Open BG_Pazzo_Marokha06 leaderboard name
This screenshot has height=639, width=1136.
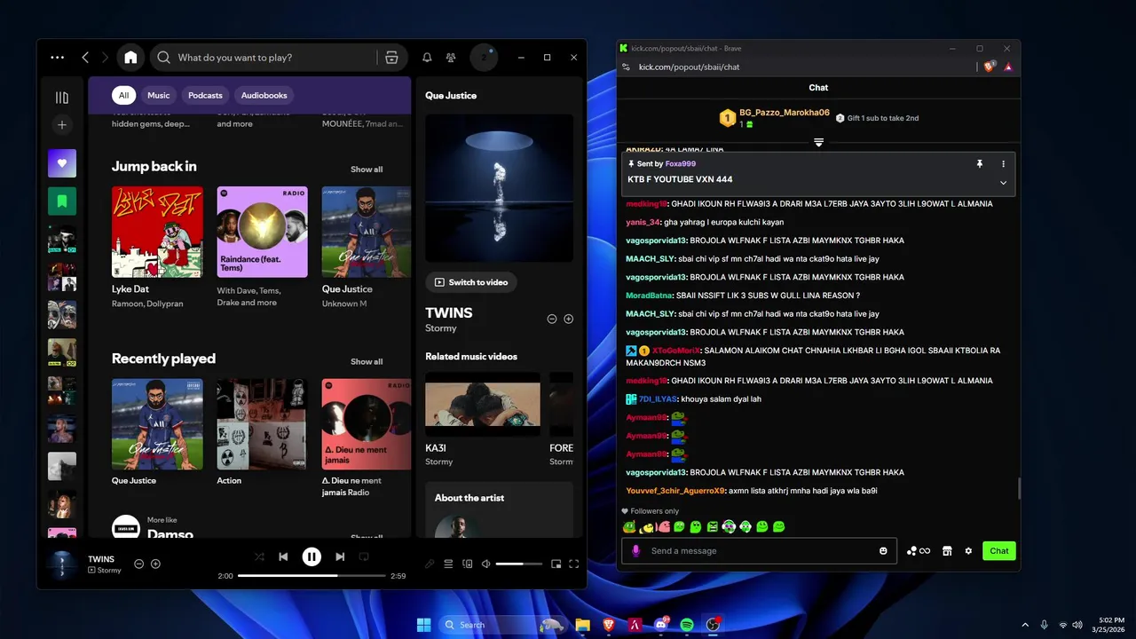point(785,113)
